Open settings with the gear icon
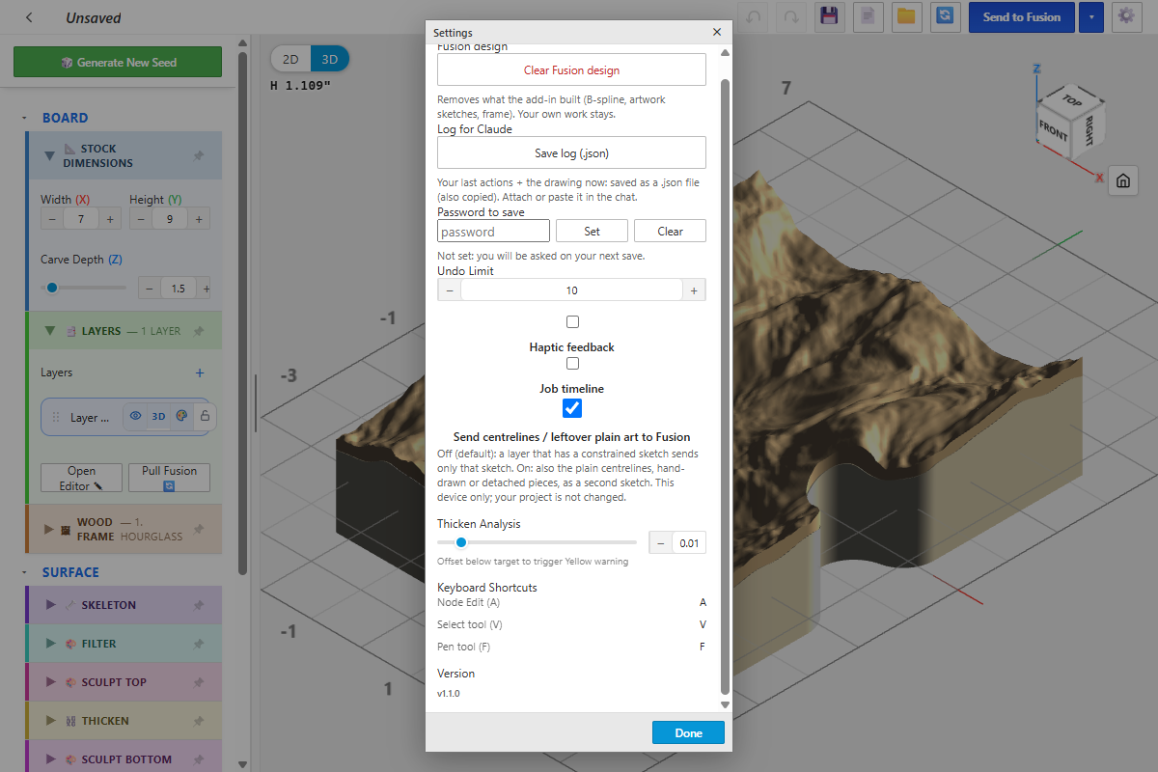 (1126, 16)
